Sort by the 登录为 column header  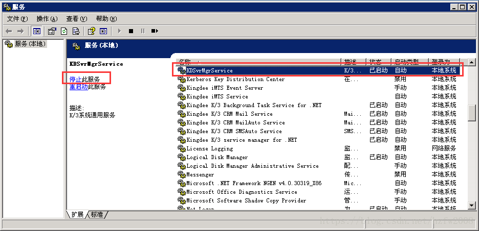[x=444, y=62]
